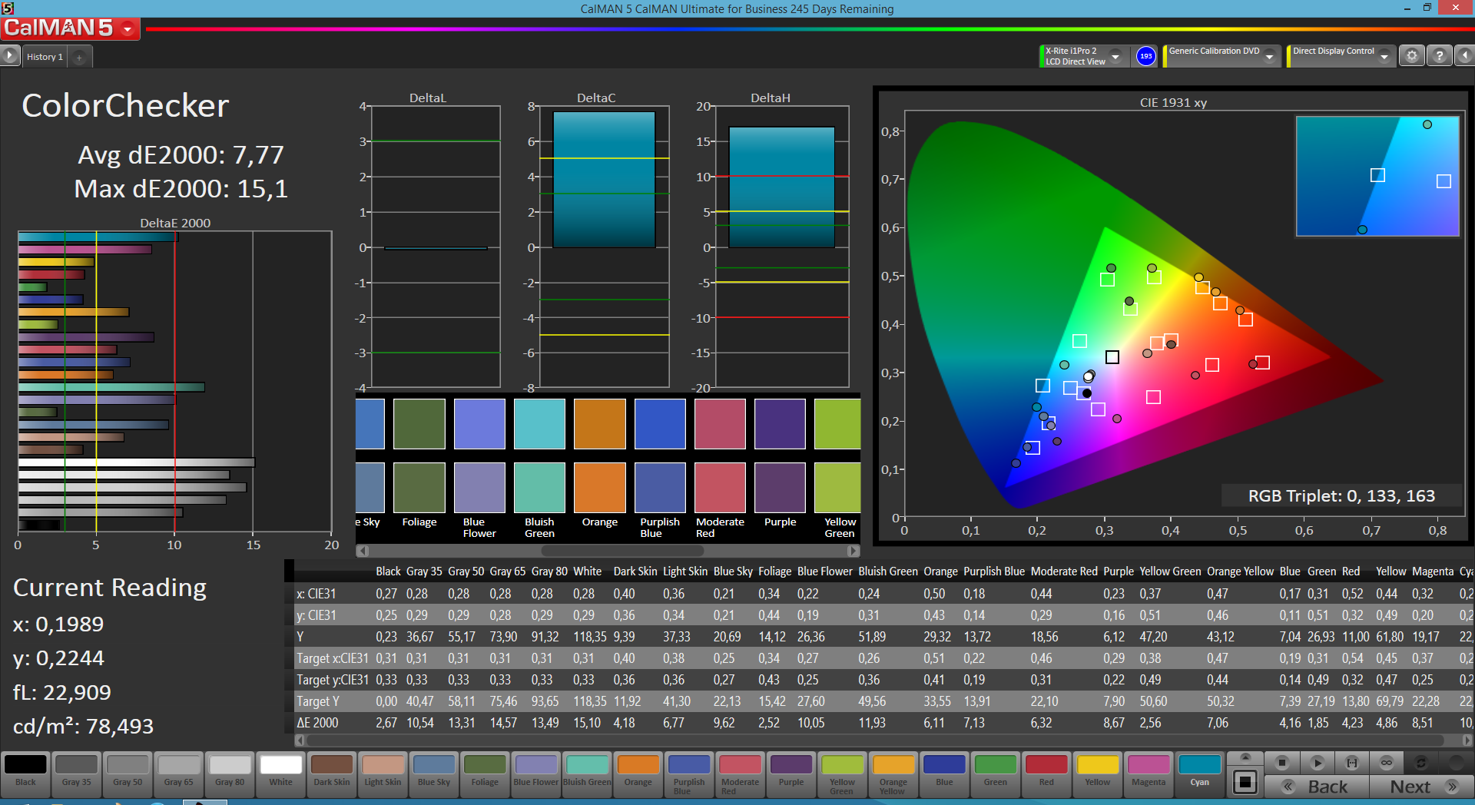Click right arrow of data table scrollbar

coord(1467,740)
